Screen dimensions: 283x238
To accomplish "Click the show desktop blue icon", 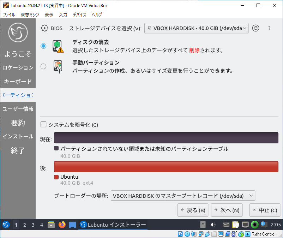I will [x=72, y=225].
